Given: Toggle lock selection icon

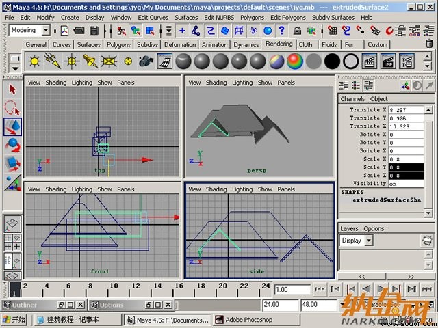Looking at the screenshot, I should [297, 30].
